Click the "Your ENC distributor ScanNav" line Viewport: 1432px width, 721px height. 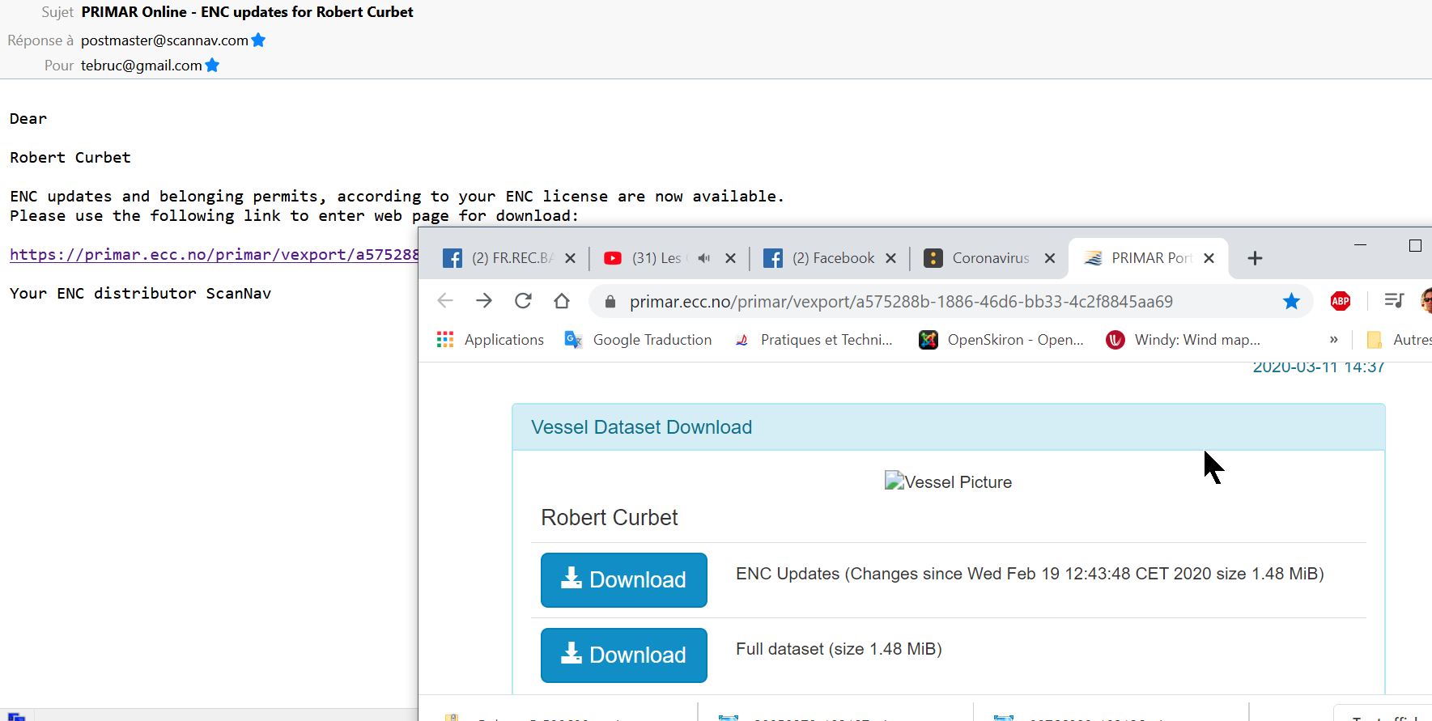[x=140, y=293]
